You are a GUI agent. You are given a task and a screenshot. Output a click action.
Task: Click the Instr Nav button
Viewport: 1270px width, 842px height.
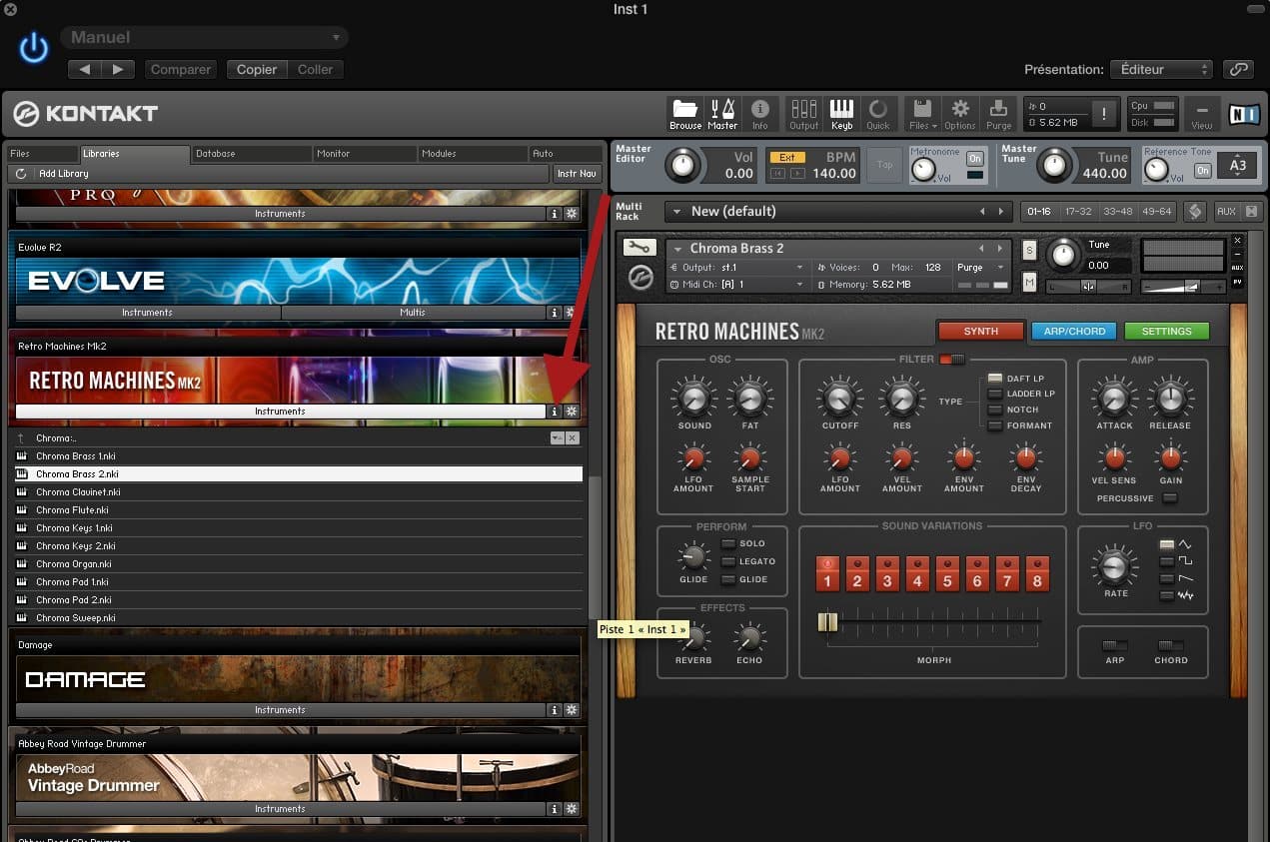(578, 174)
